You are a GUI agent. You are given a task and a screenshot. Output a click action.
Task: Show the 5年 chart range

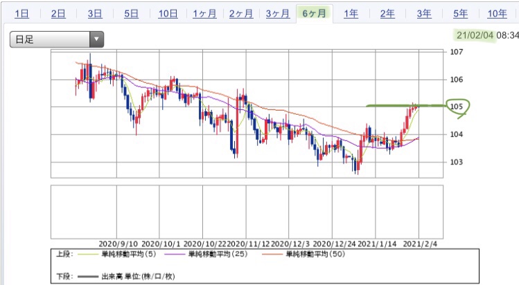pos(460,14)
